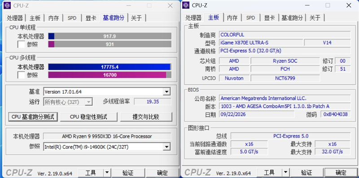Expand 工具 dropdown arrow in left window
359x178 pixels.
pos(107,173)
